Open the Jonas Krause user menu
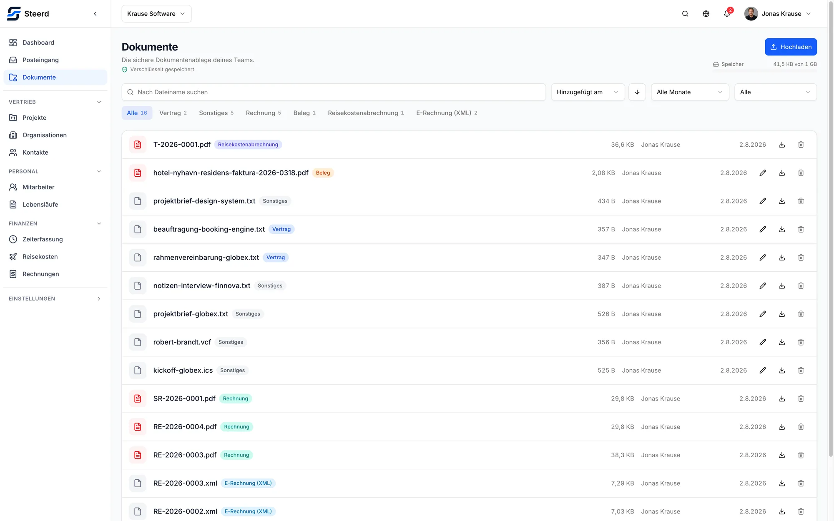The image size is (834, 521). 778,14
